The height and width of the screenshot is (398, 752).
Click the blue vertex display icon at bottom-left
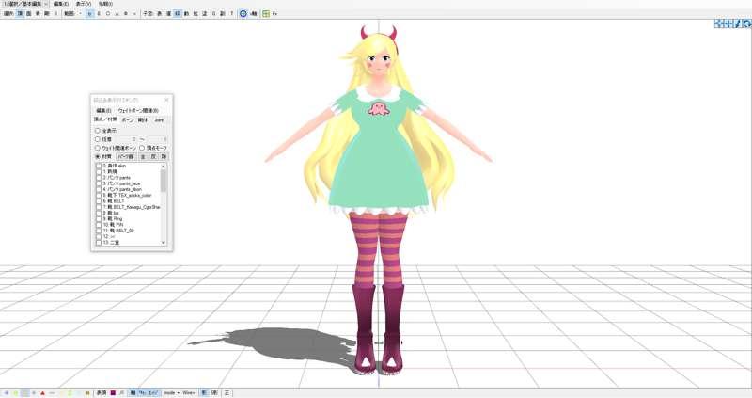click(7, 393)
